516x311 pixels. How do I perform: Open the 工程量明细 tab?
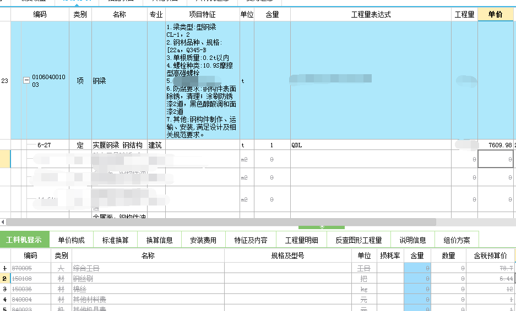click(301, 240)
